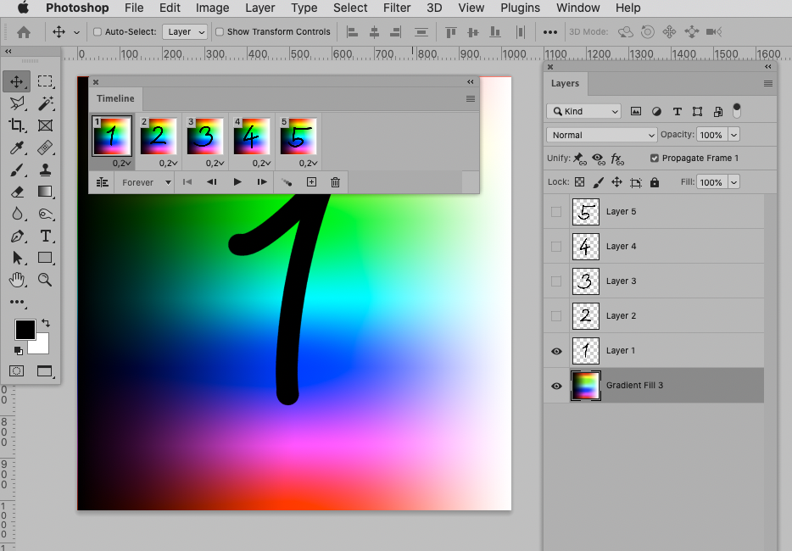
Task: Open the Filter menu
Action: coord(396,8)
